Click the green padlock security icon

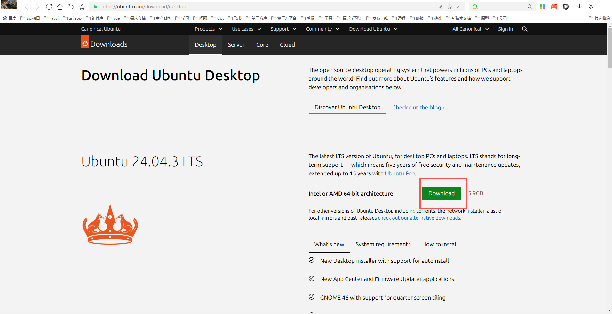(95, 7)
